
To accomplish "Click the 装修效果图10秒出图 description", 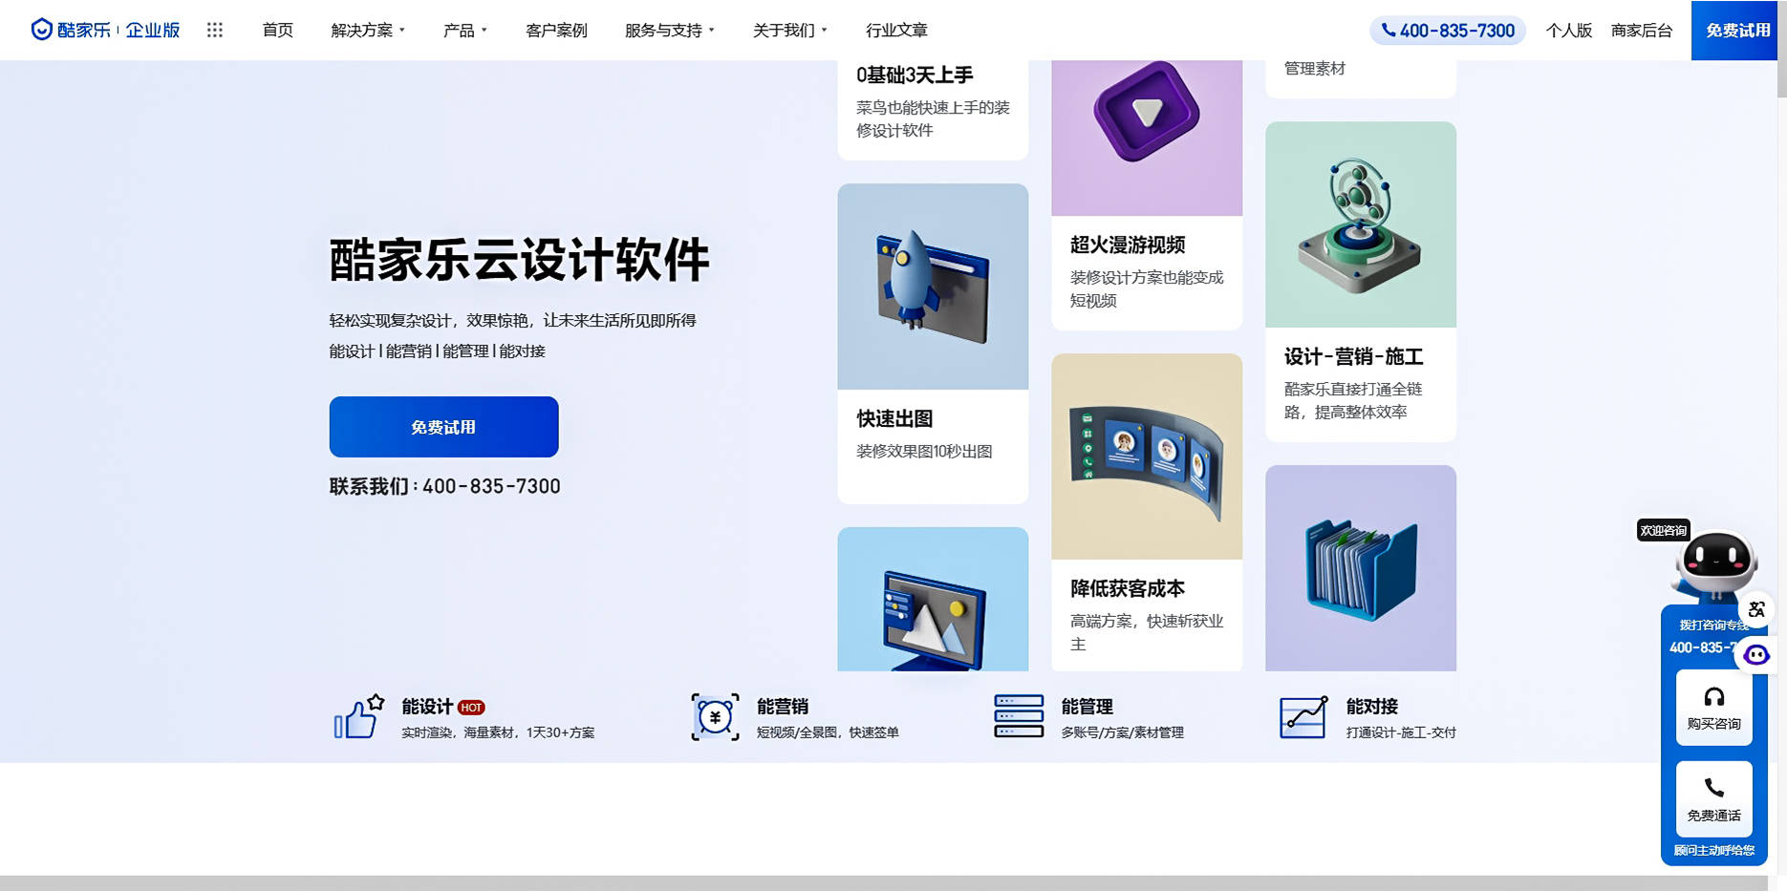I will [x=924, y=451].
